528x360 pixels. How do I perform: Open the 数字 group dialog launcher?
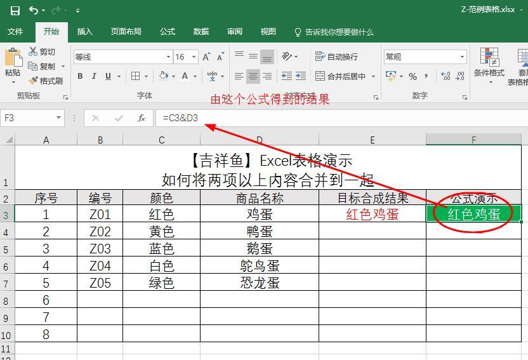tap(465, 98)
